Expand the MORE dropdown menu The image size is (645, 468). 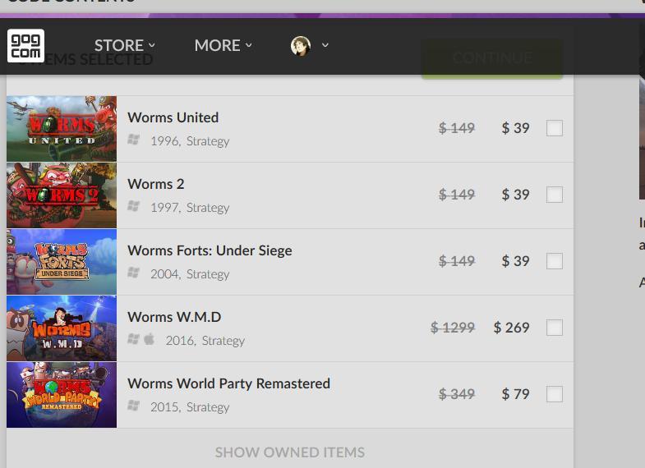pos(223,45)
